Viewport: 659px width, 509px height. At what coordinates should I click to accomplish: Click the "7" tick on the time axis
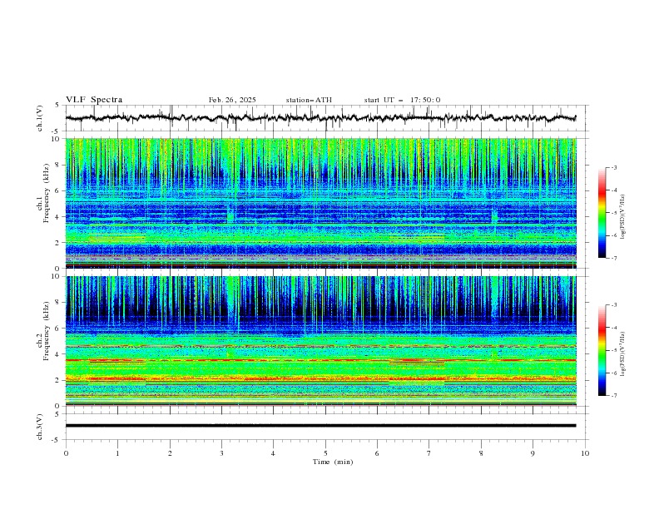click(x=429, y=453)
